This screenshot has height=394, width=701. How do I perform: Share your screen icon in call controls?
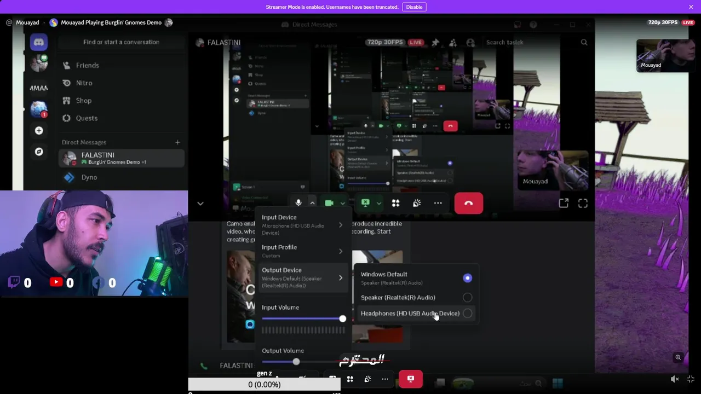(365, 203)
